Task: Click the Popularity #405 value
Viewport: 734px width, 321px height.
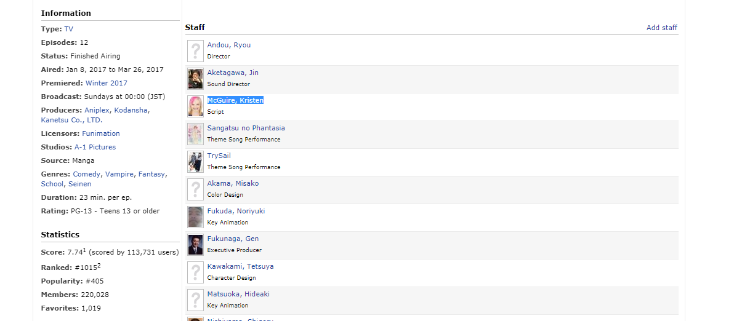Action: tap(95, 281)
